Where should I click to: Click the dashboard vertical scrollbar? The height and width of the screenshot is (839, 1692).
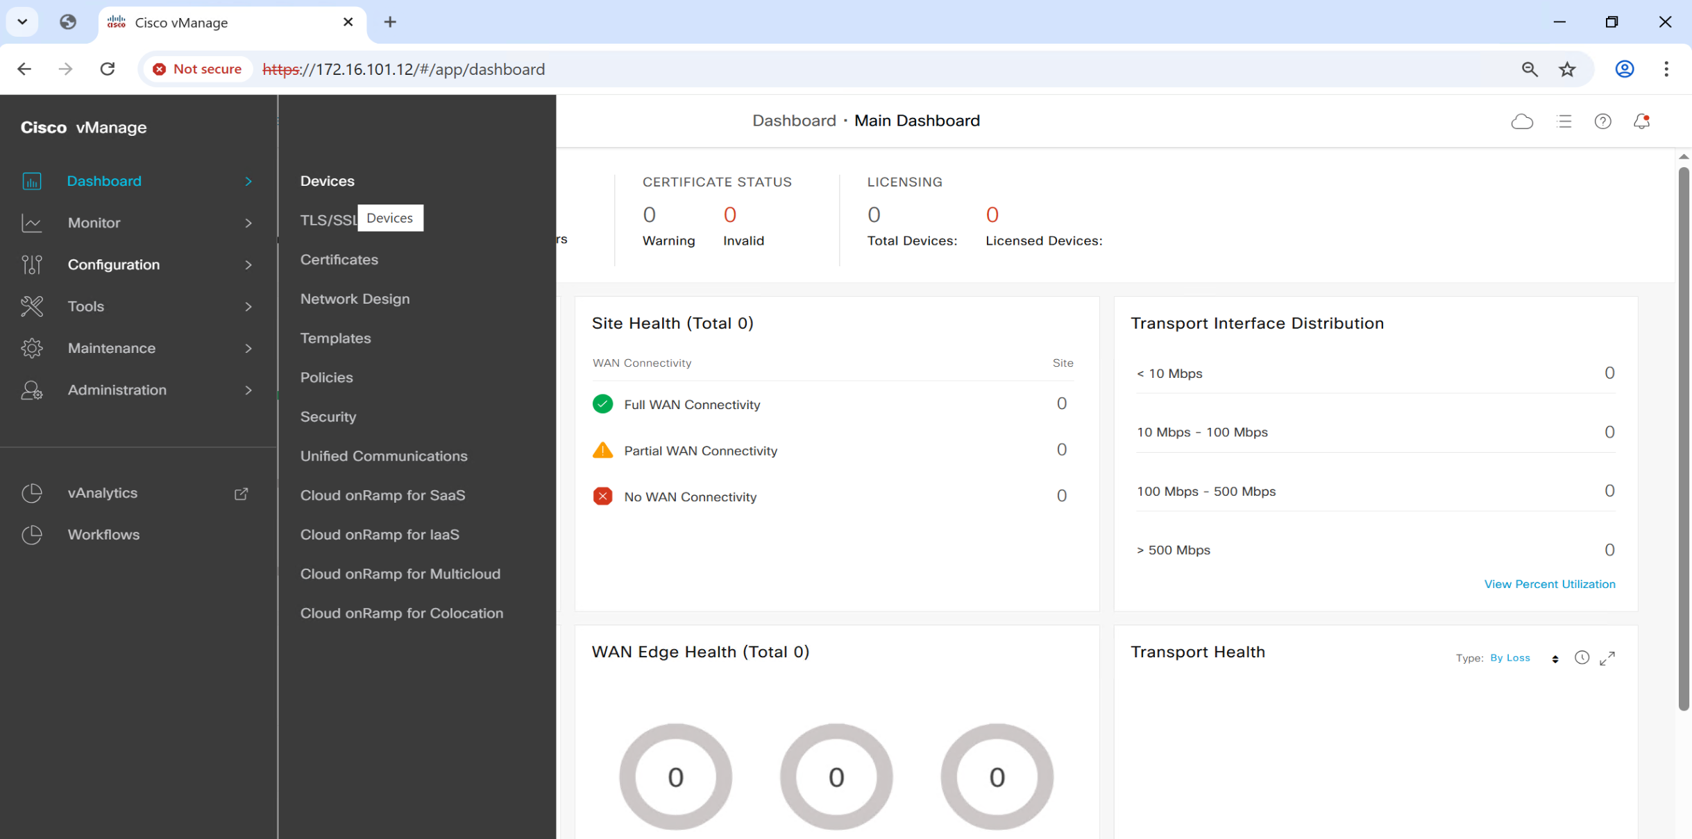[1683, 437]
